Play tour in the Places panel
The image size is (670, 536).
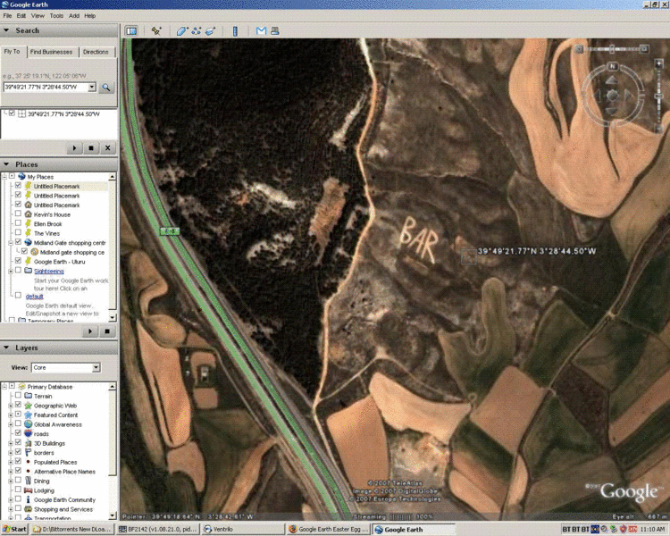coord(90,331)
